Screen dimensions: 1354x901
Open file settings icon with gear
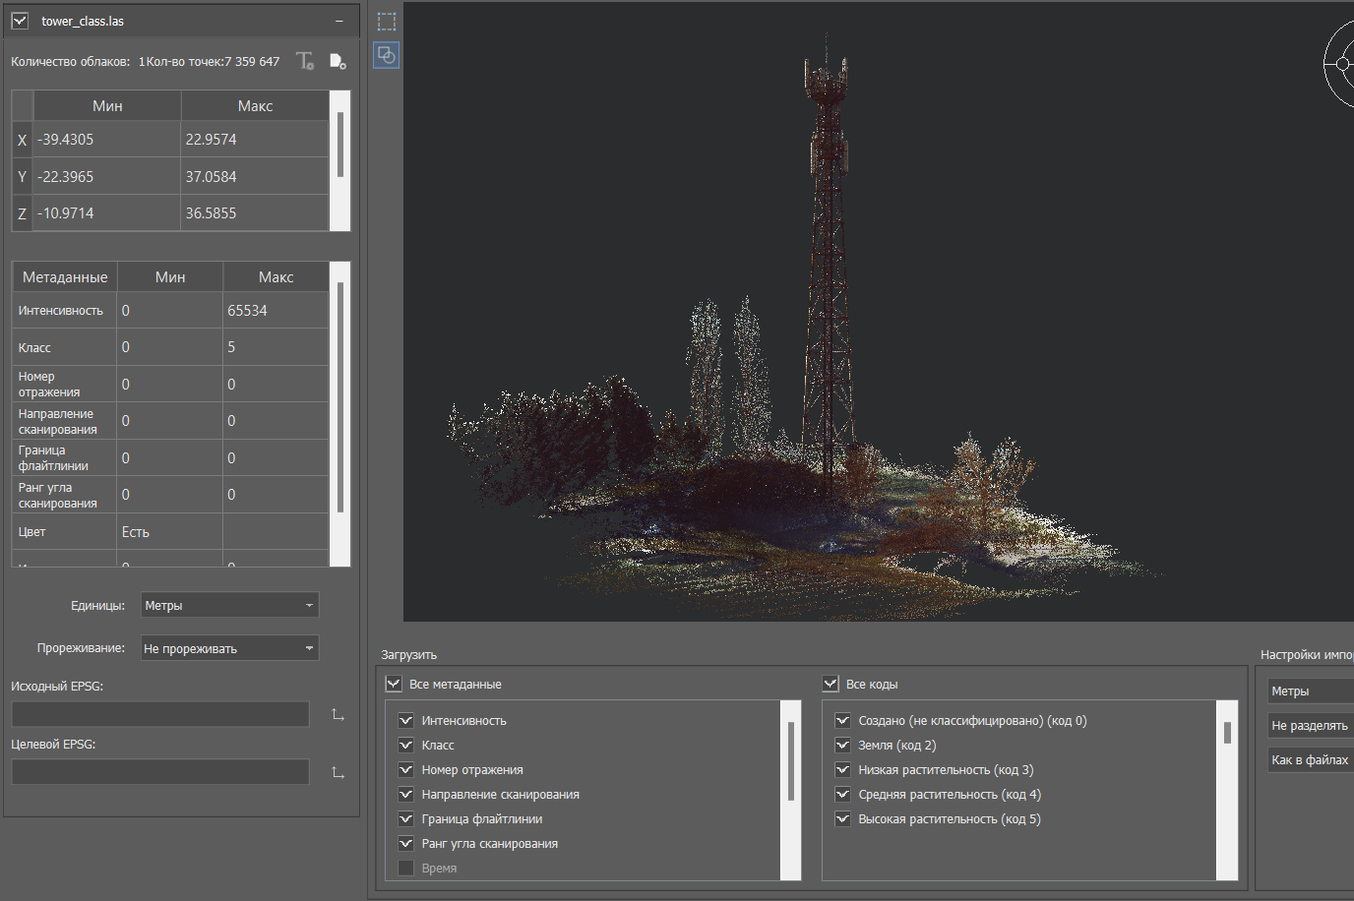[337, 61]
